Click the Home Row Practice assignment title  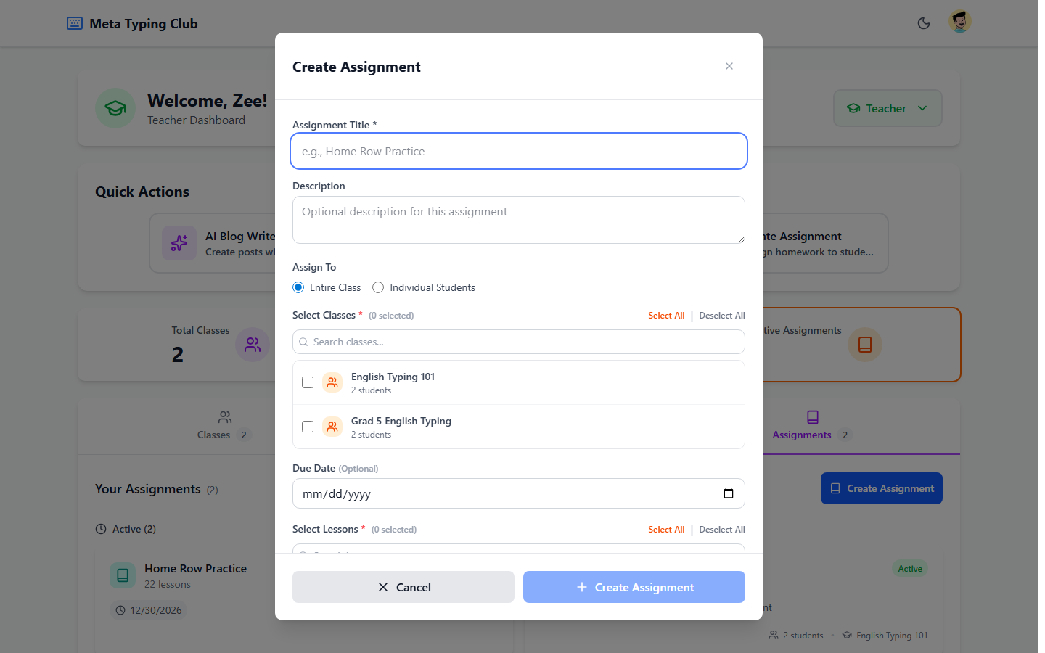(195, 569)
